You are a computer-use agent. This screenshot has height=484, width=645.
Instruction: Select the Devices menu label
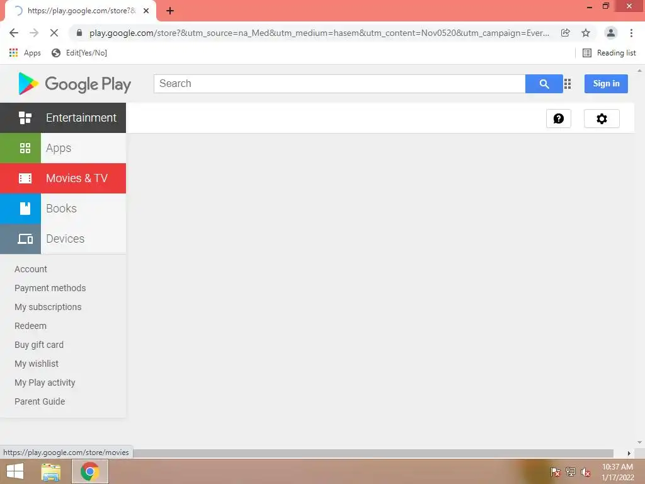[65, 239]
